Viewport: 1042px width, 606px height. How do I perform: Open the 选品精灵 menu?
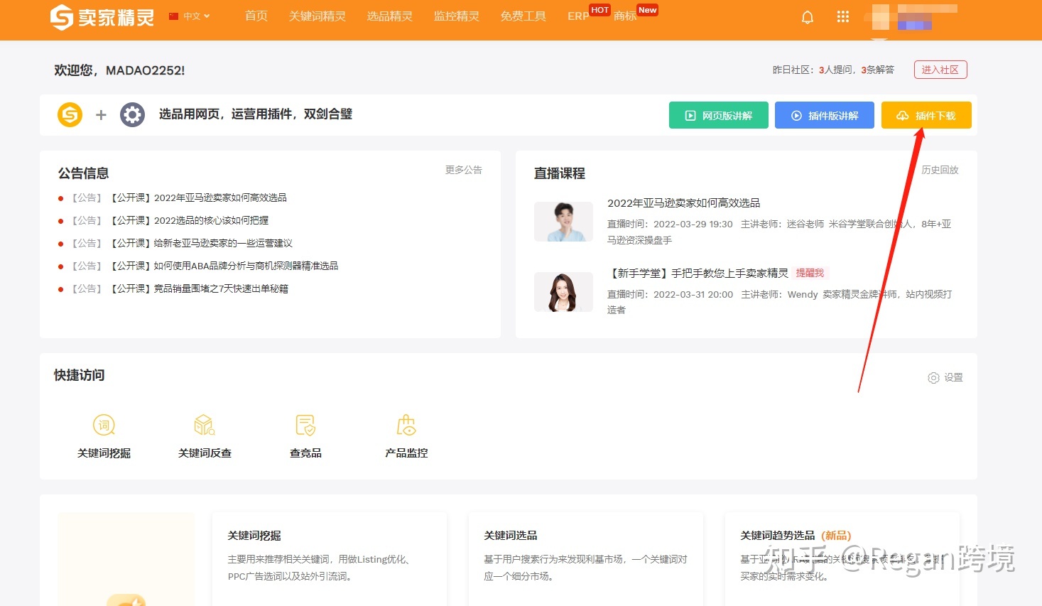coord(389,16)
